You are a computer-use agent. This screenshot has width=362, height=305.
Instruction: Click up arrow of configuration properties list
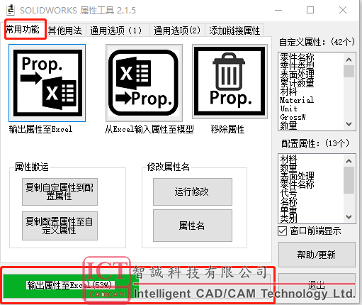coord(349,161)
